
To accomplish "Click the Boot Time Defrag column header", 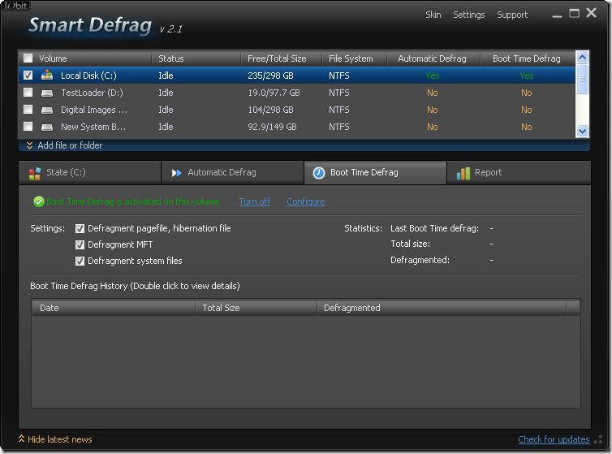I will point(528,58).
